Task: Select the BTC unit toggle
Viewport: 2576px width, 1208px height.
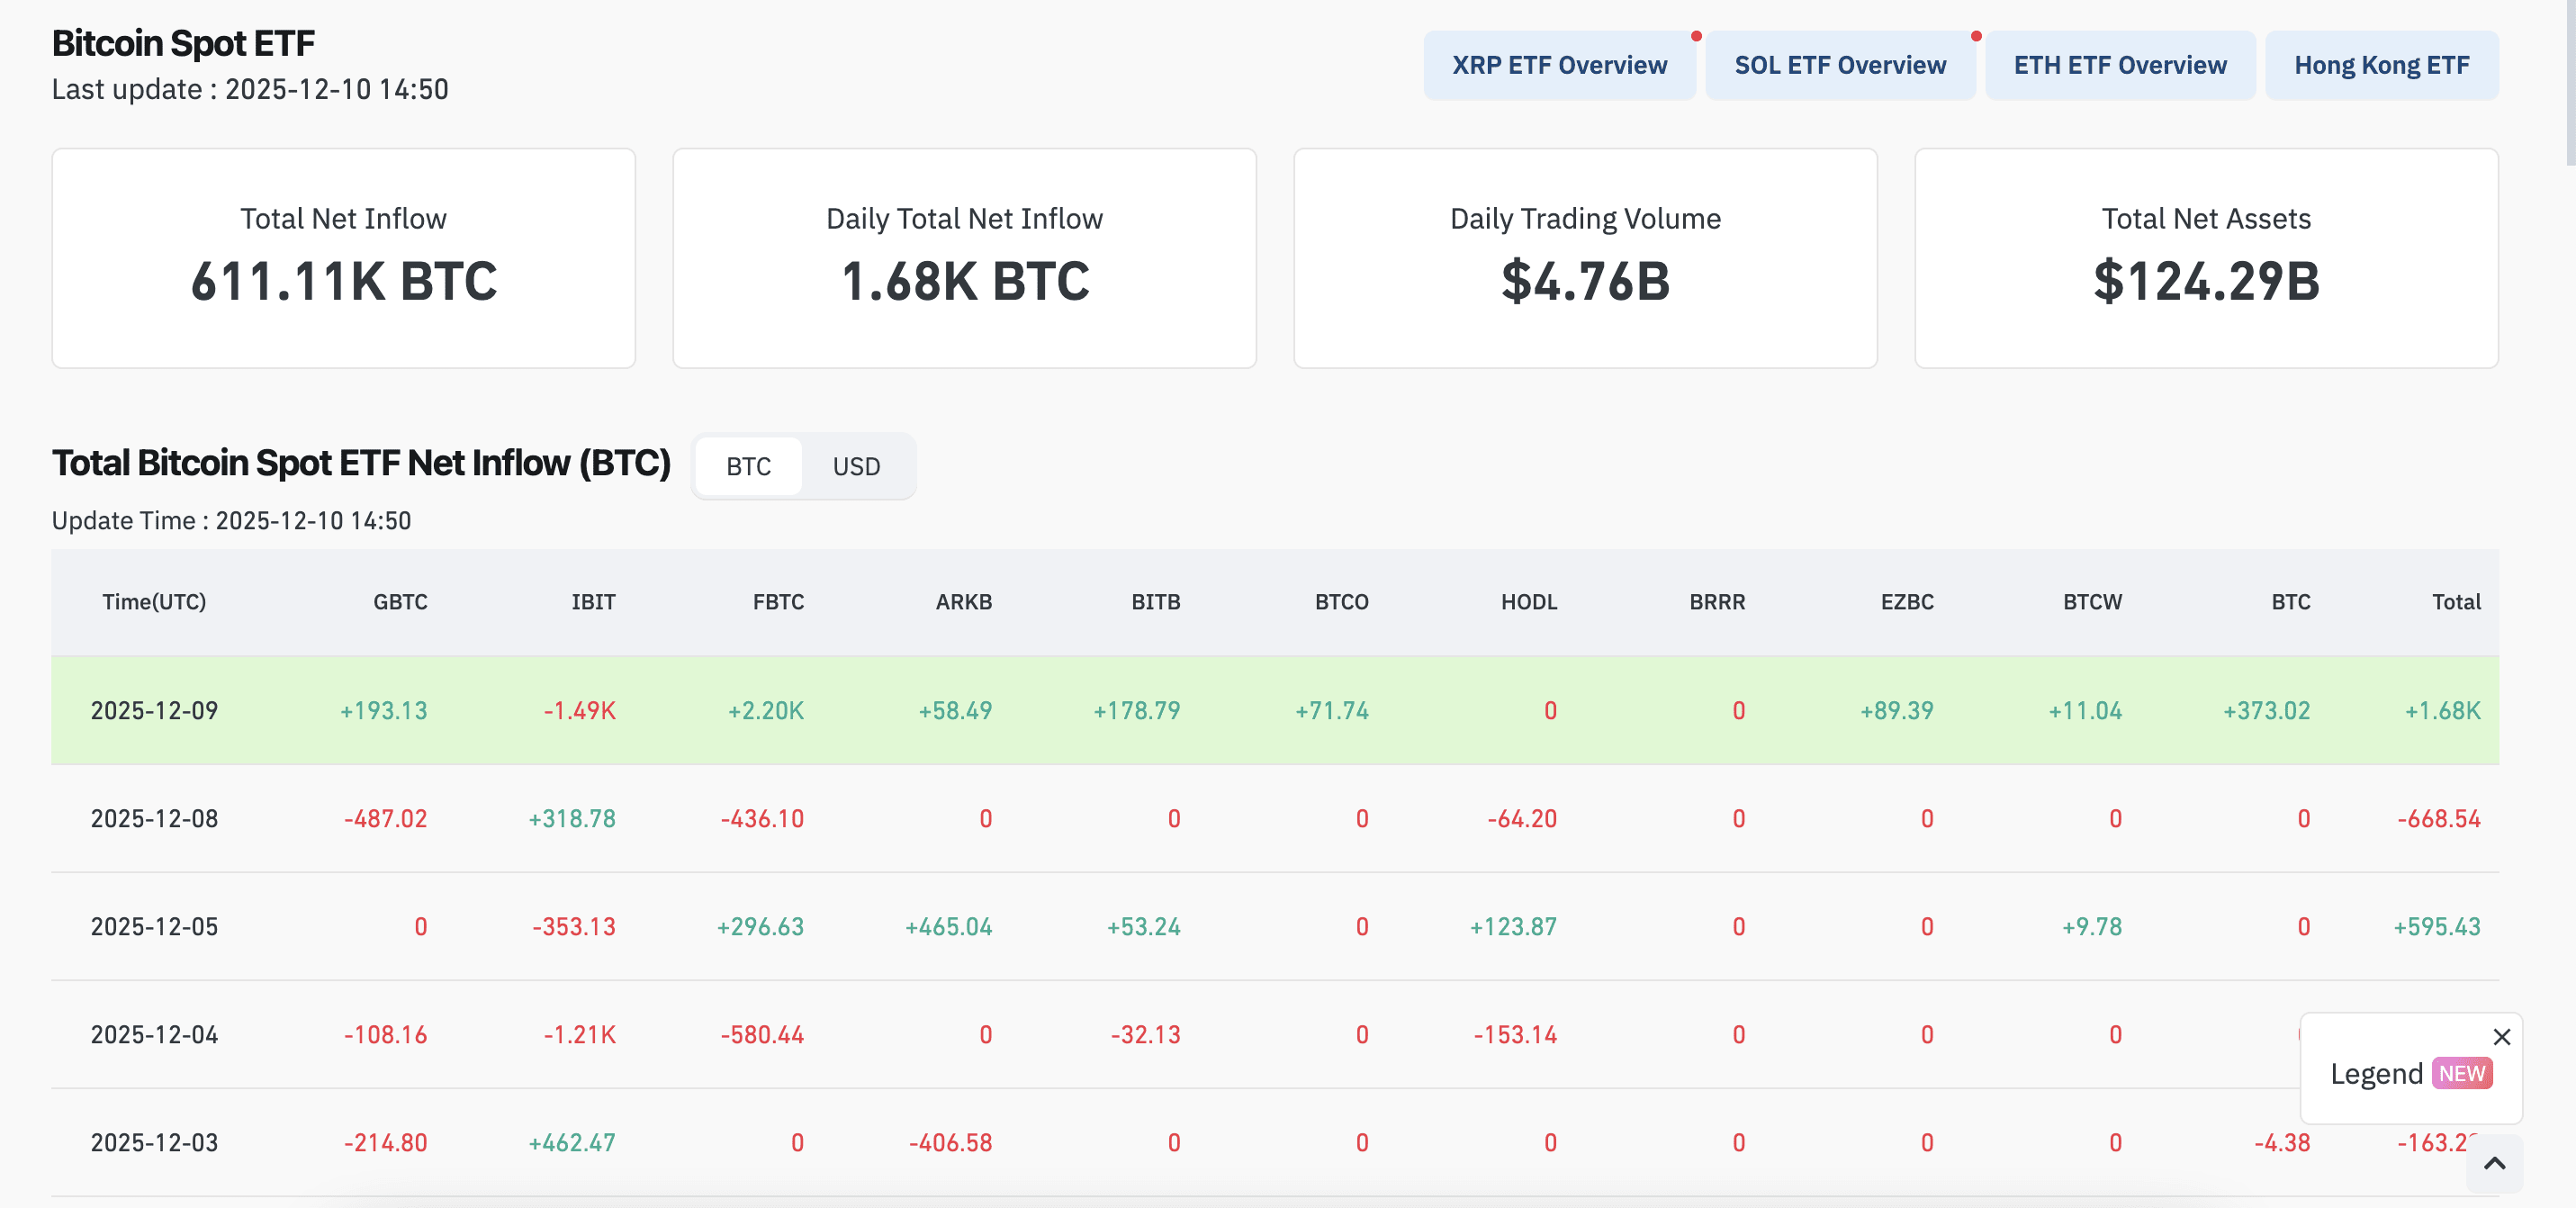Action: pyautogui.click(x=748, y=466)
